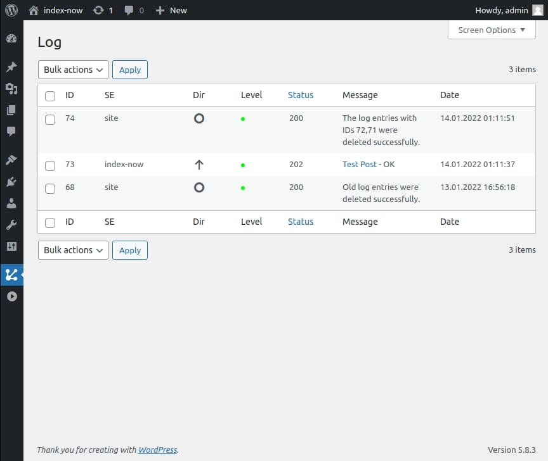Open the comments bubble in admin bar
Viewport: 548px width, 461px height.
pyautogui.click(x=134, y=11)
